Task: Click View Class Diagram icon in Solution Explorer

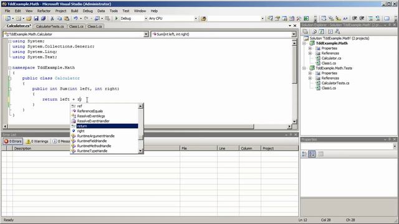Action: [337, 32]
